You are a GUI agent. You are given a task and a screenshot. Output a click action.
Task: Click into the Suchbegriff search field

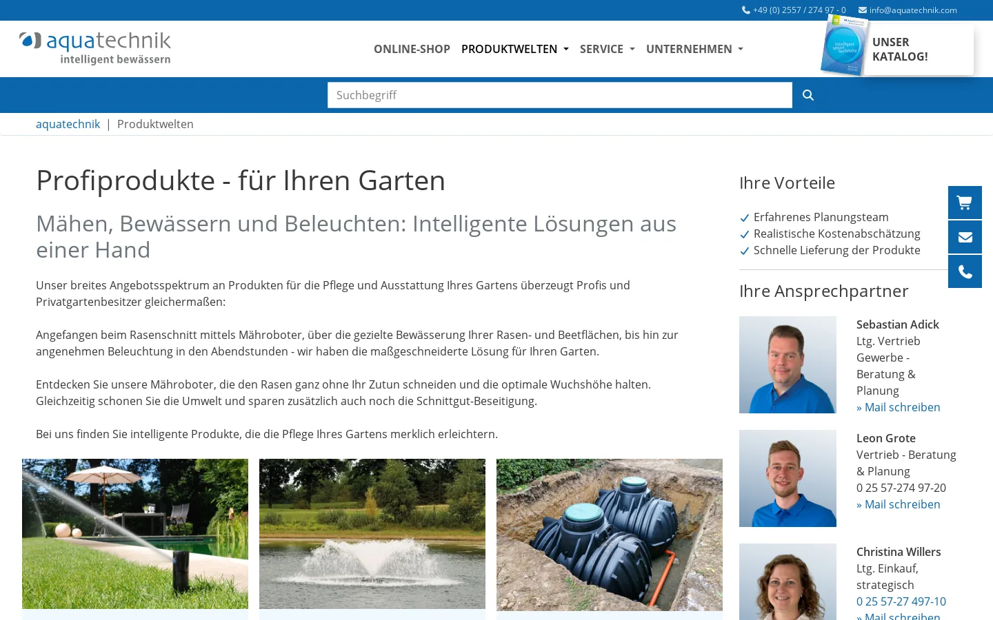(560, 95)
